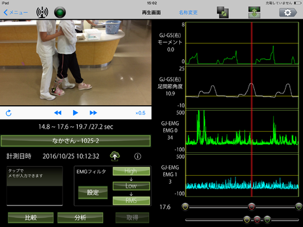Tap the green status indicator light
The width and height of the screenshot is (303, 227).
(60, 12)
